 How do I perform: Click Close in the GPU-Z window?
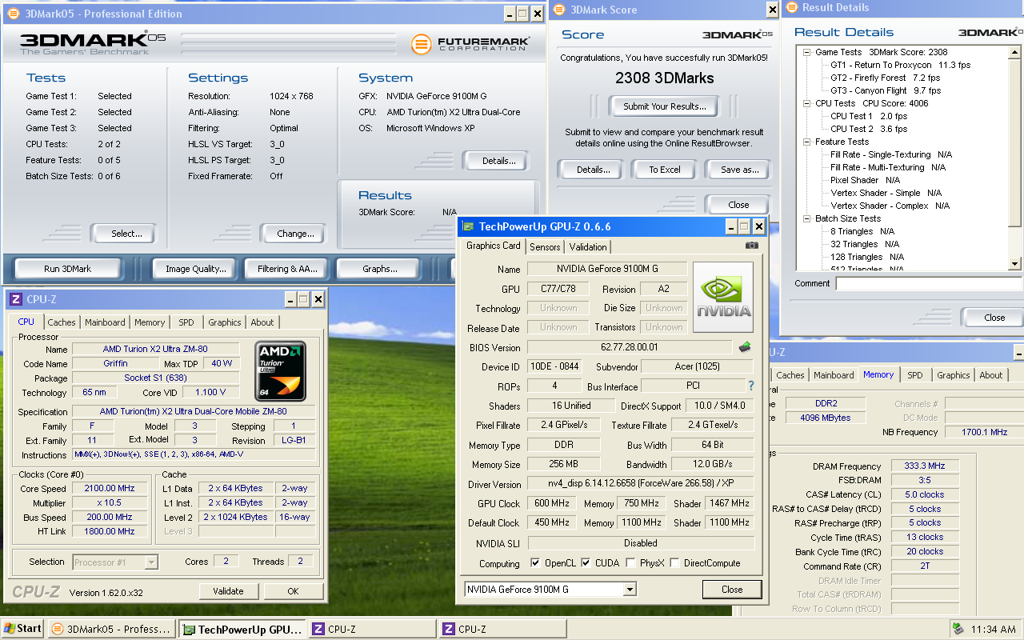click(732, 590)
